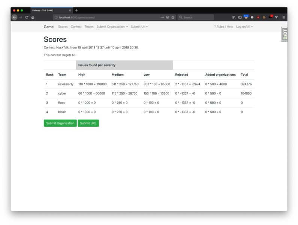This screenshot has width=298, height=225.
Task: Click the green Submit URL button
Action: 88,123
